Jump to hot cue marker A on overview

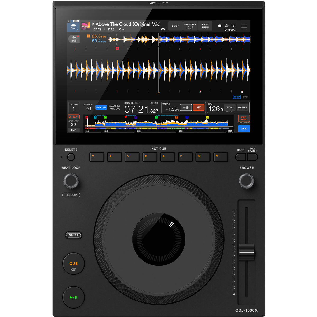coord(87,117)
